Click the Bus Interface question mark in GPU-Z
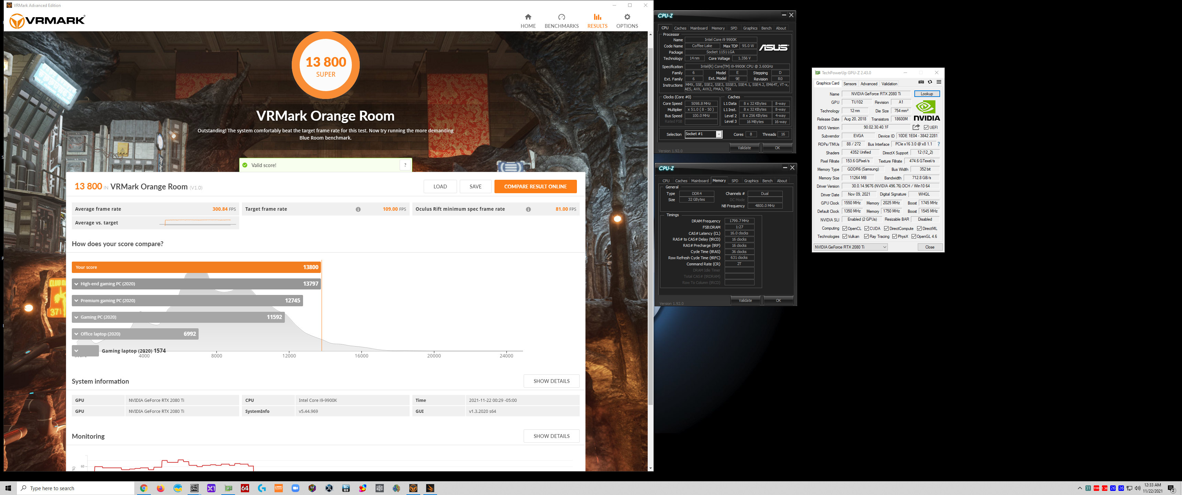The image size is (1182, 495). tap(939, 144)
